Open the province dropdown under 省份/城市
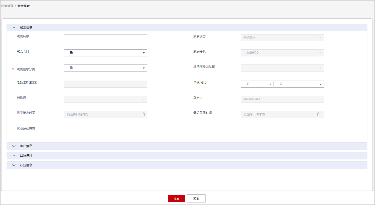 click(x=257, y=84)
